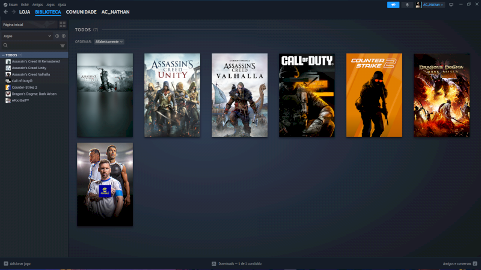Click Dragon's Dogma icon in sidebar
This screenshot has height=270, width=481.
tap(8, 94)
